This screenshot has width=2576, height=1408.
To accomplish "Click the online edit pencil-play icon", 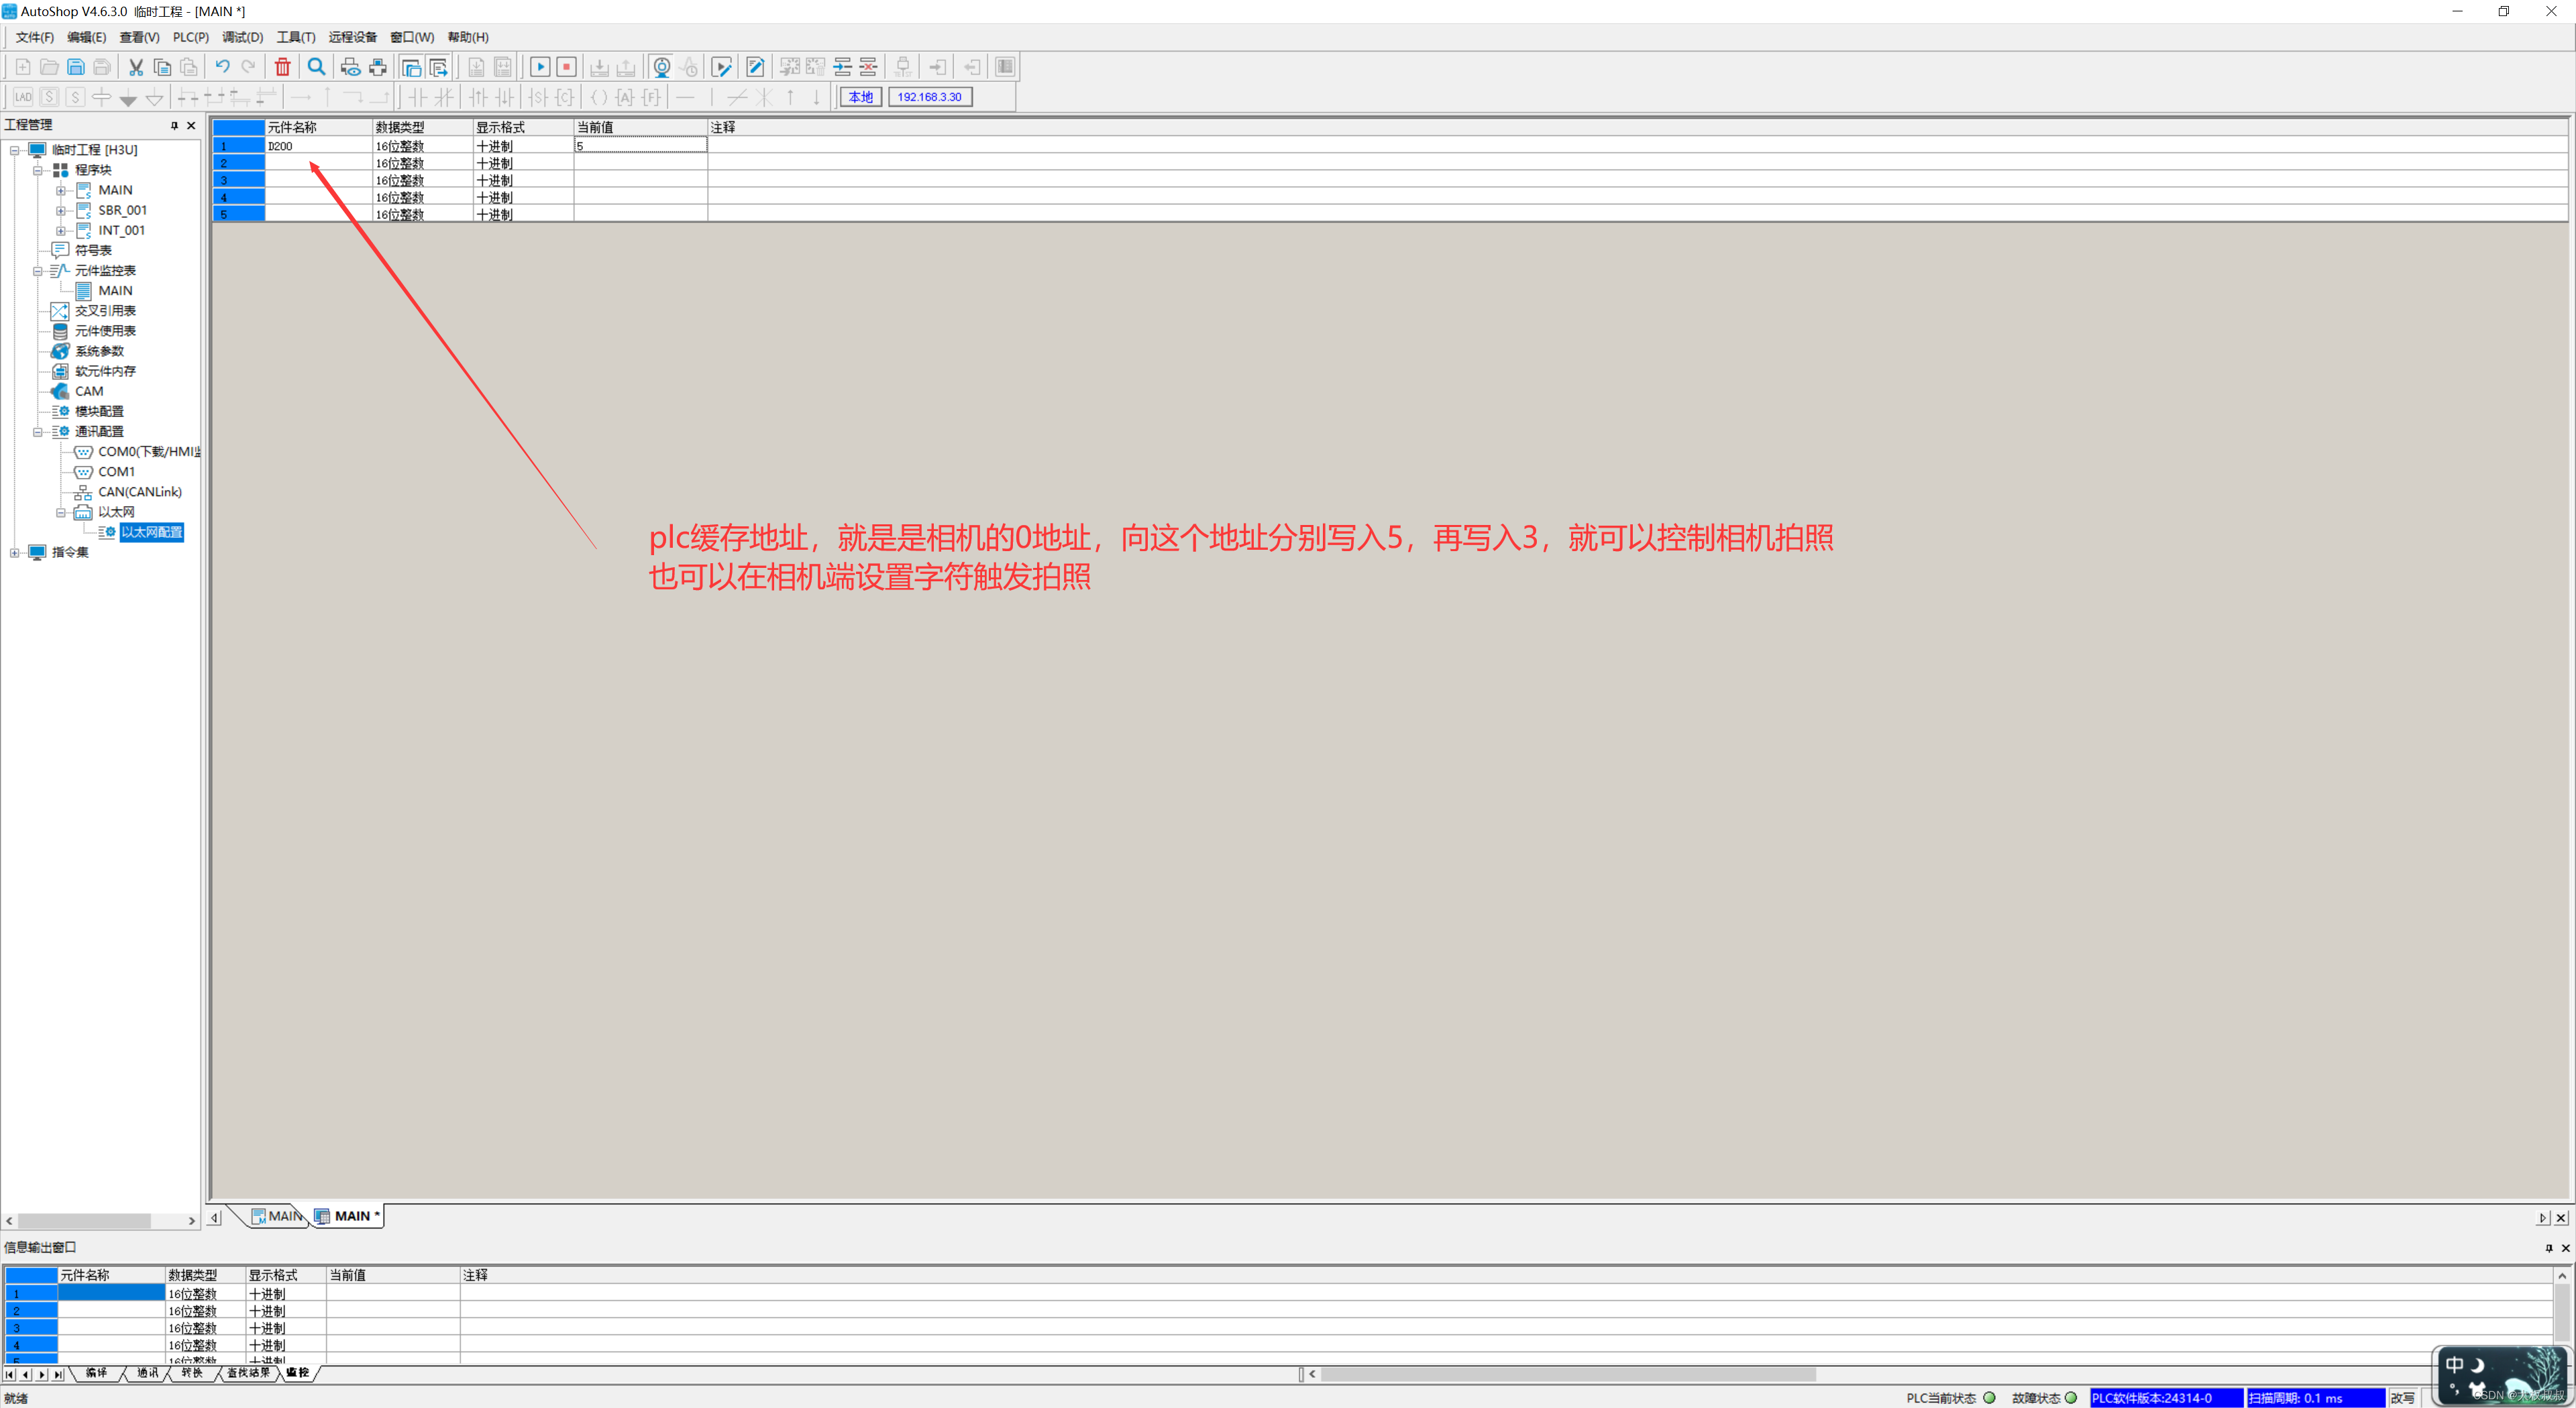I will click(722, 67).
